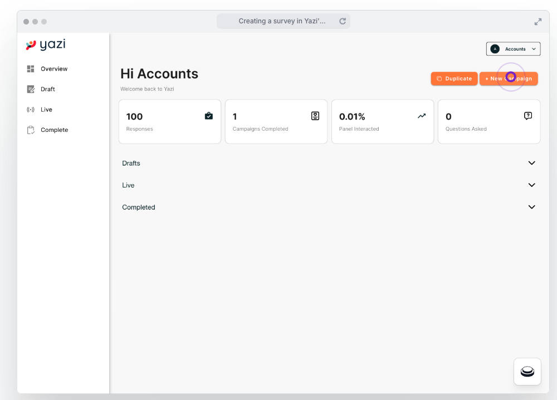Viewport: 557px width, 400px height.
Task: Reload the page in the address bar
Action: pos(343,21)
